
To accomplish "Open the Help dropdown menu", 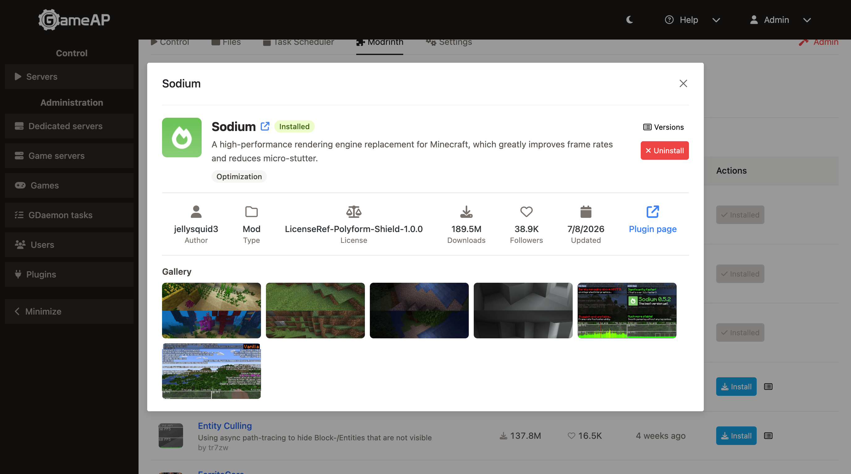I will click(x=692, y=20).
